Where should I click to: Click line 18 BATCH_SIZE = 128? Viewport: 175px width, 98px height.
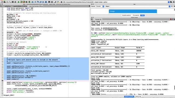pos(13,16)
